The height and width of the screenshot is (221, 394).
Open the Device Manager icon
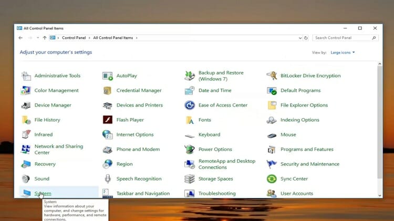(x=26, y=105)
